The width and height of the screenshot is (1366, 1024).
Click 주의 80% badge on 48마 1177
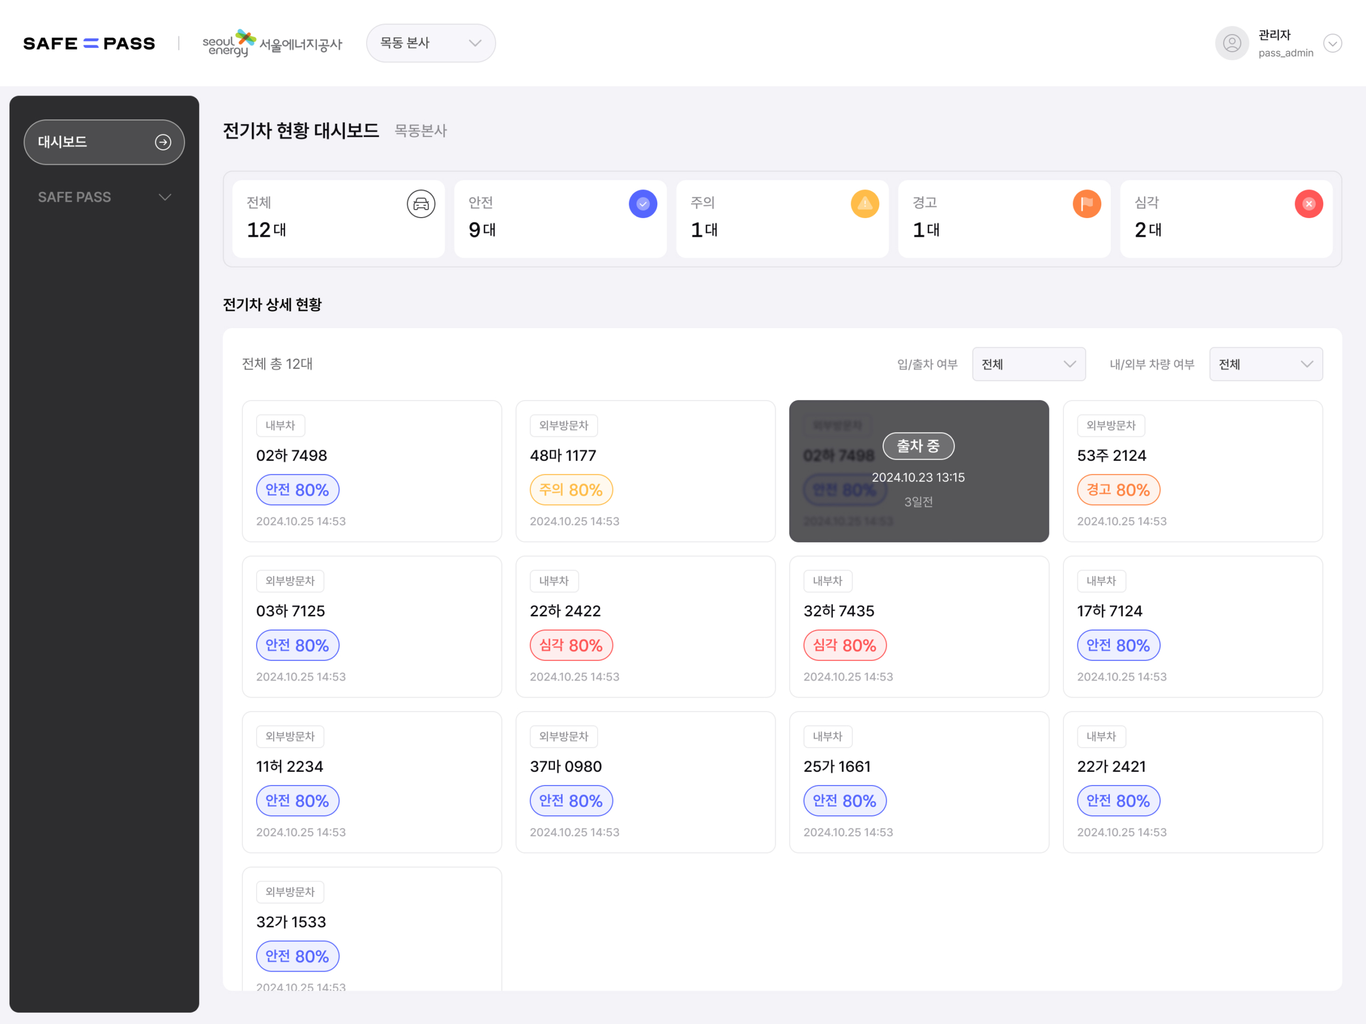click(x=571, y=490)
